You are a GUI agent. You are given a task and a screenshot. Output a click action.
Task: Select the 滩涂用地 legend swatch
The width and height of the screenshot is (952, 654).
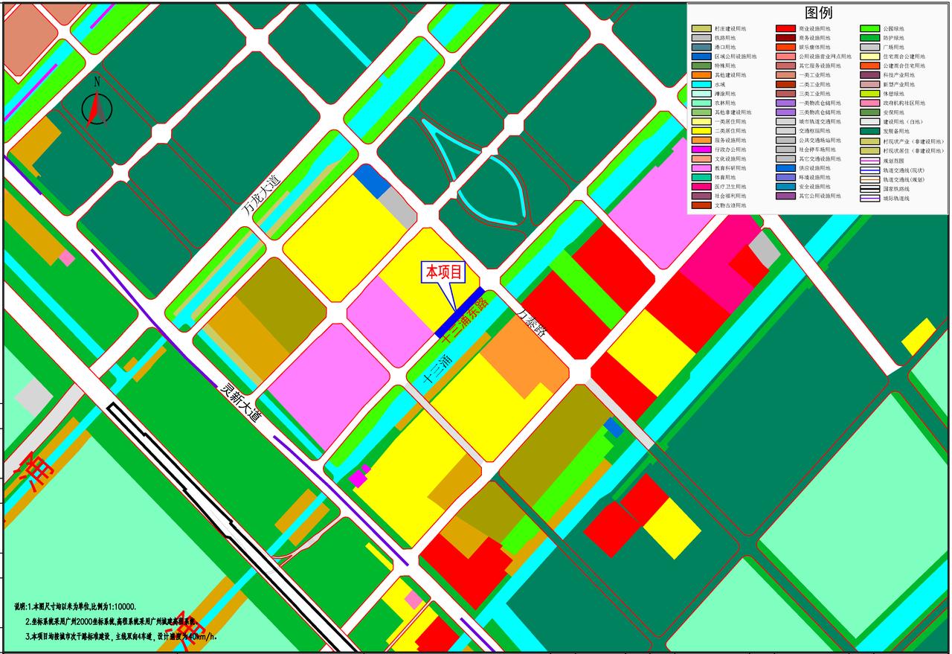701,94
